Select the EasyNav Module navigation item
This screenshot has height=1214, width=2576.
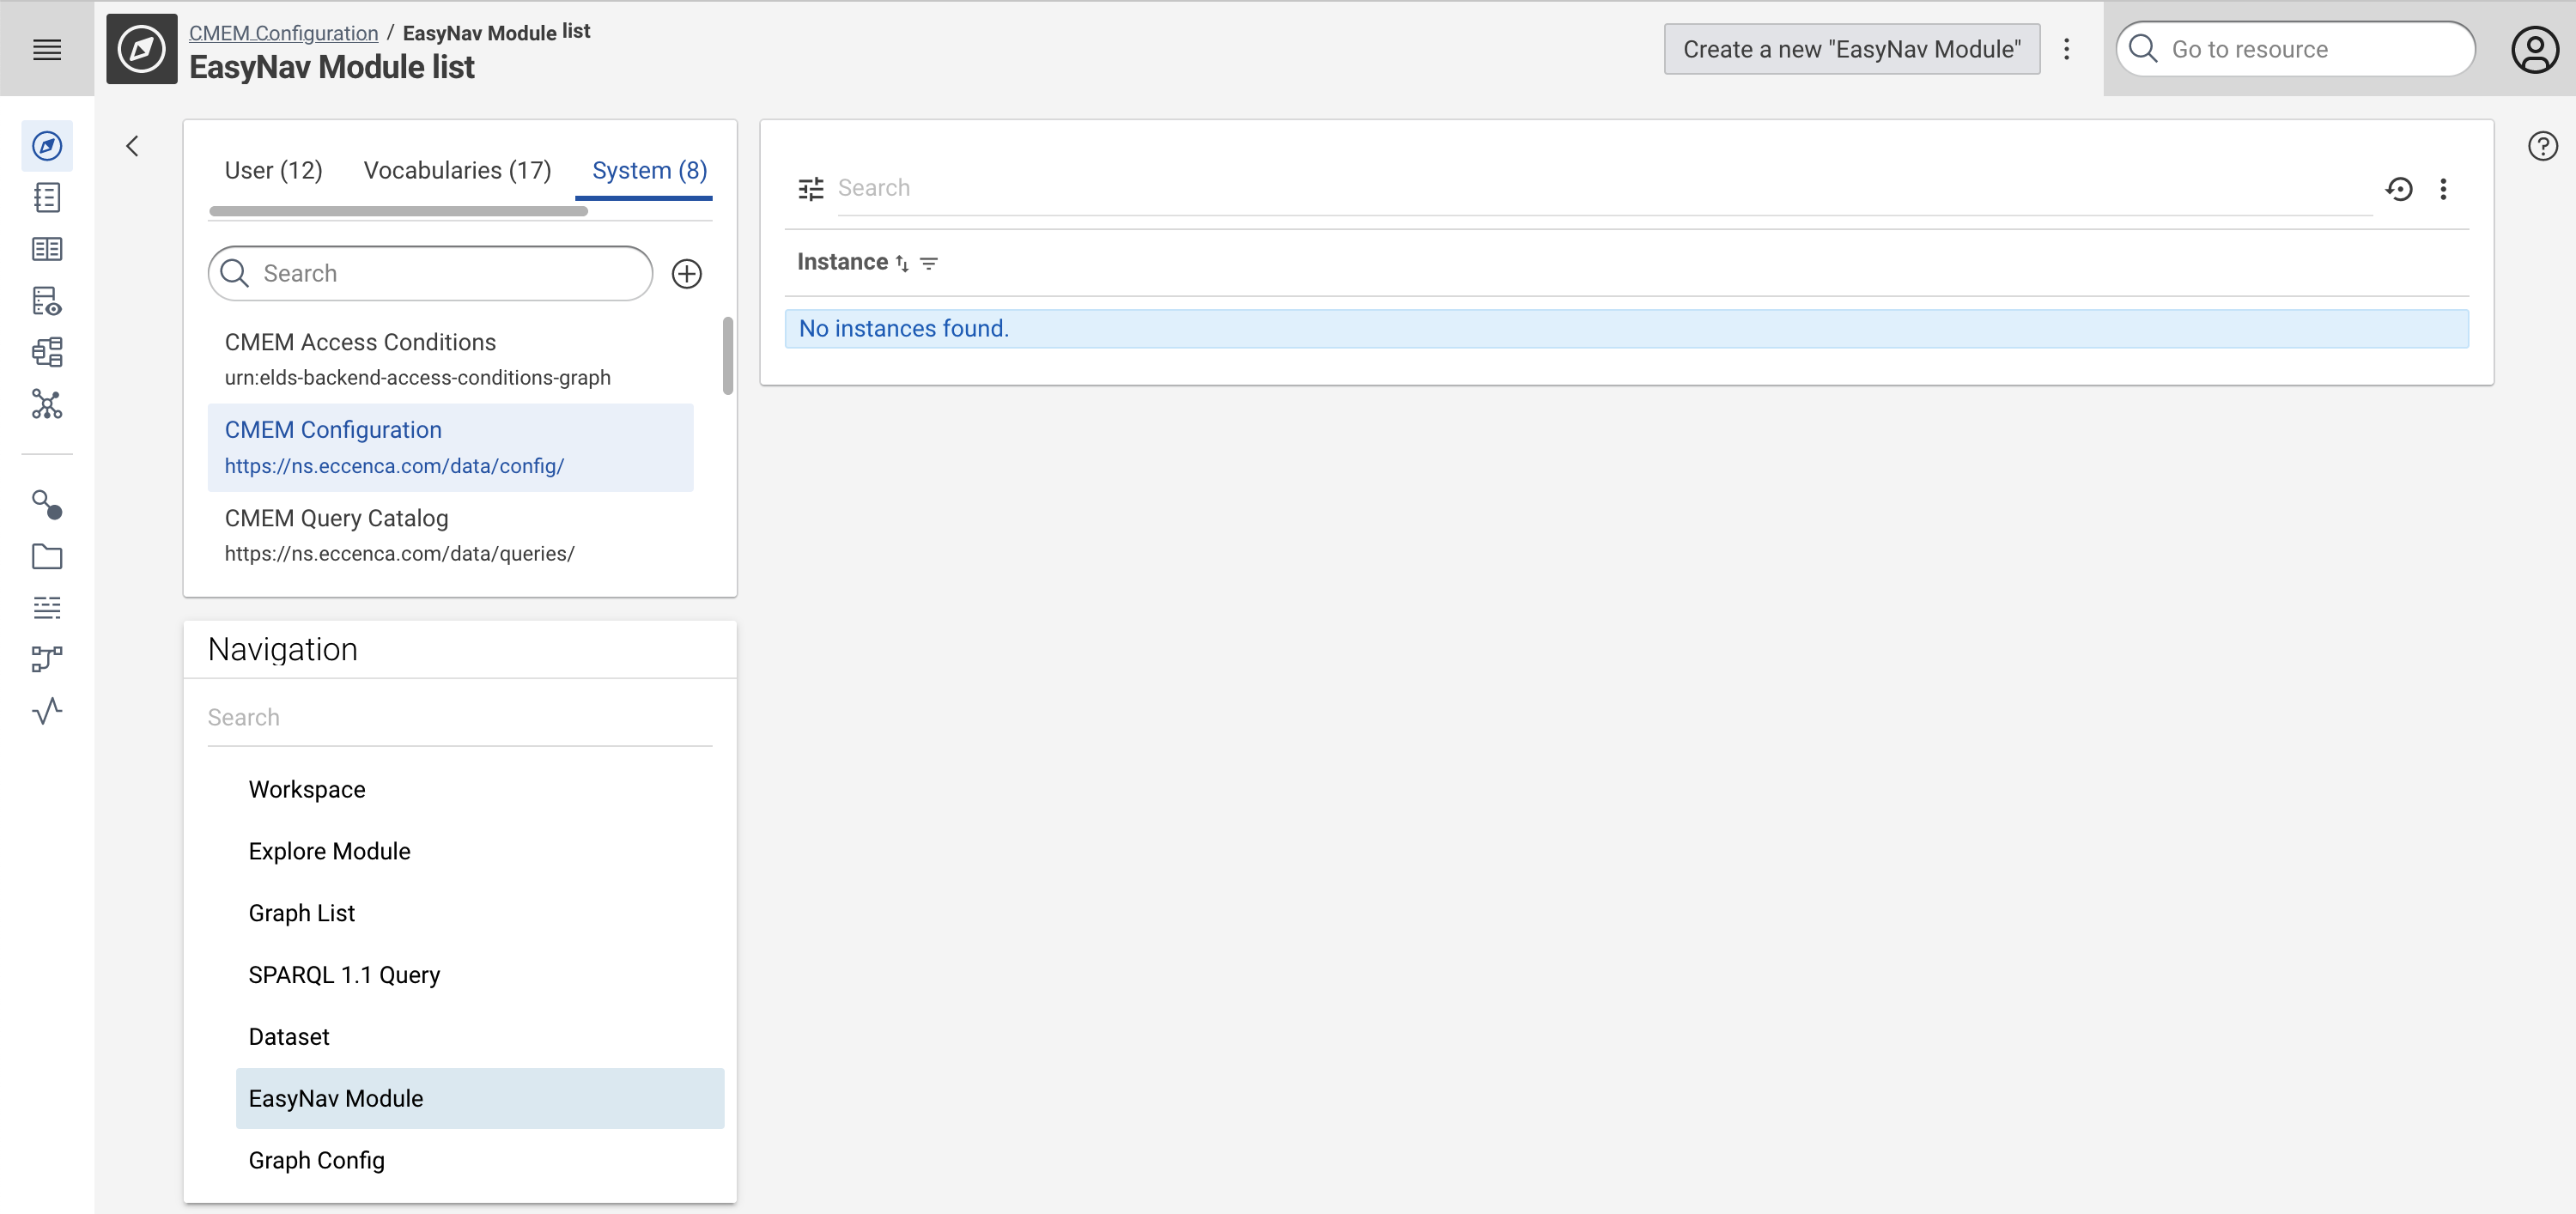(x=335, y=1097)
